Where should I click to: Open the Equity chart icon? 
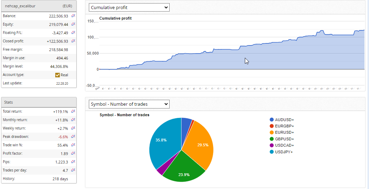pos(73,24)
